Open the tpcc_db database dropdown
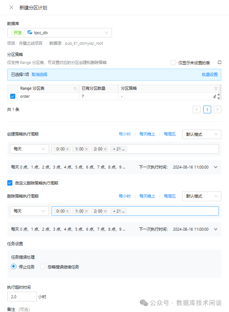The width and height of the screenshot is (229, 312). [60, 33]
